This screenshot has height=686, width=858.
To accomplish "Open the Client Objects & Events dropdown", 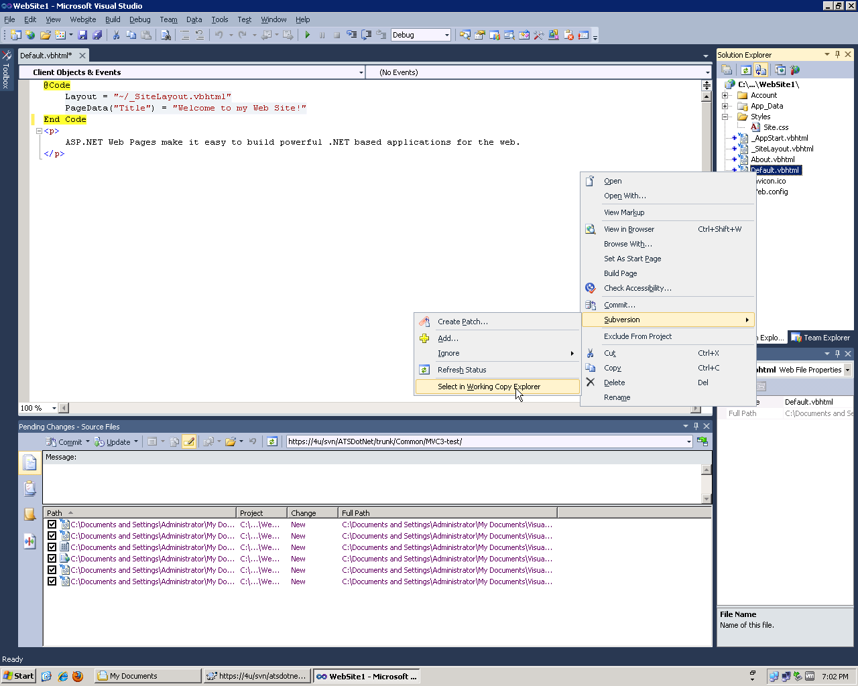I will point(361,72).
